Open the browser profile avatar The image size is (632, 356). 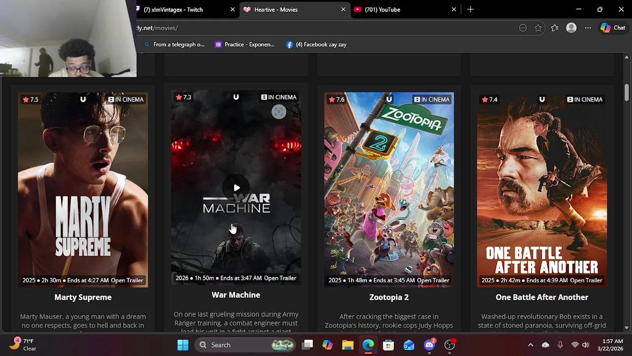point(571,28)
